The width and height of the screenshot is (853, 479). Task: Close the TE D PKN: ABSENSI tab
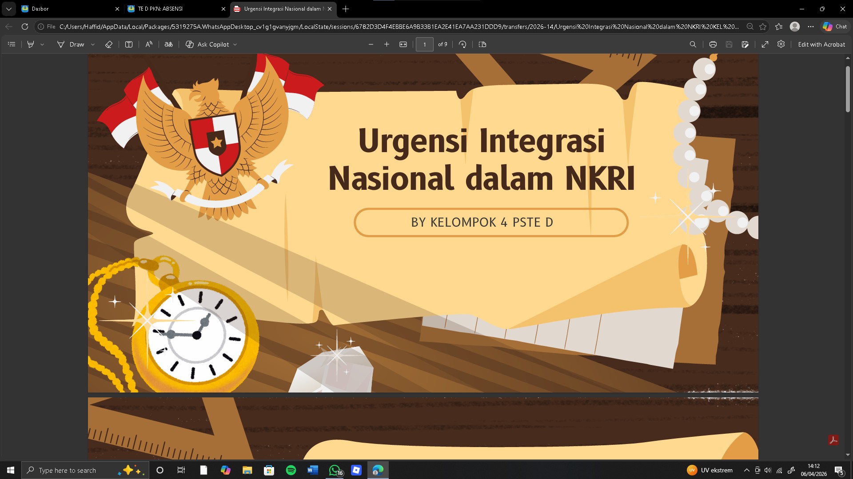tap(223, 9)
